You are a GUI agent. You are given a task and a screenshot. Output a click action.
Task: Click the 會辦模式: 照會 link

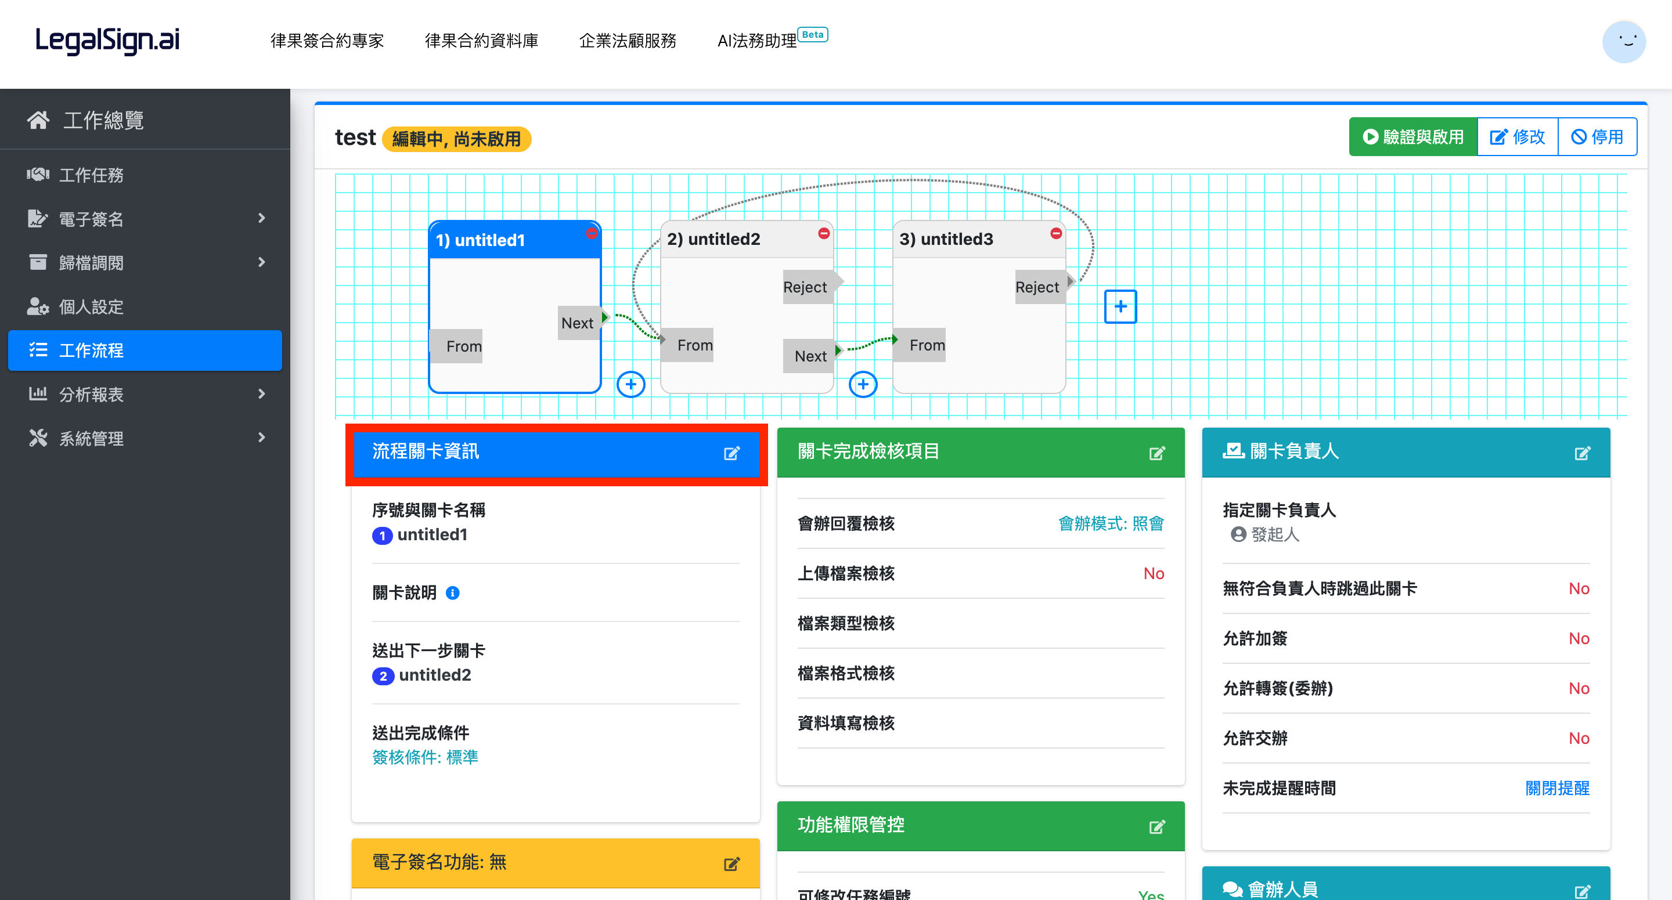pyautogui.click(x=1110, y=523)
